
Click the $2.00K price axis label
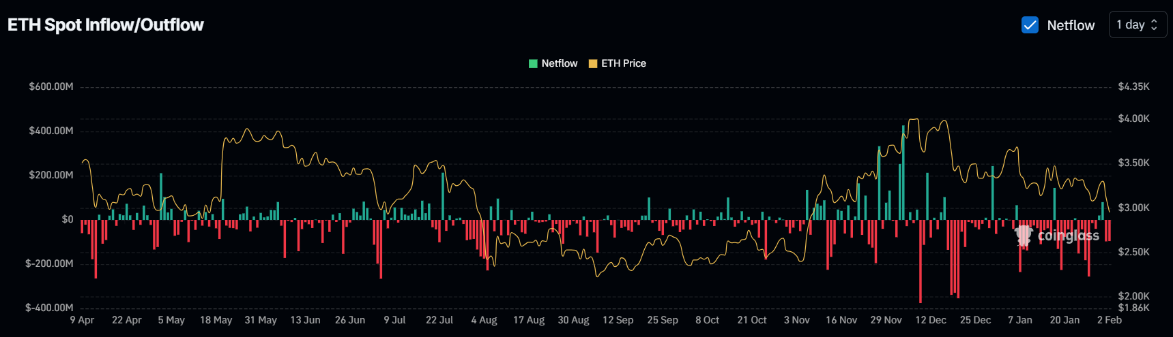(1134, 296)
